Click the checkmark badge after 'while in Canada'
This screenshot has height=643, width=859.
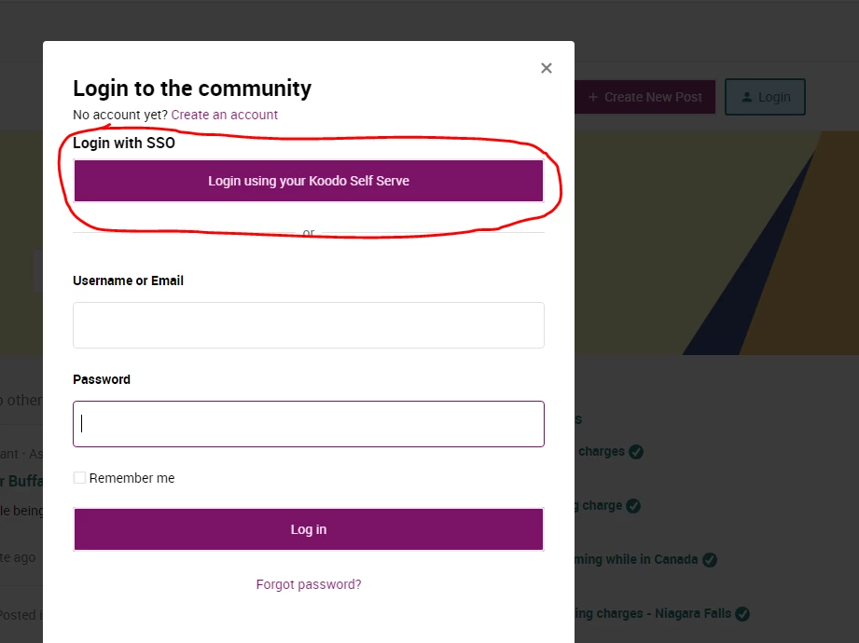pyautogui.click(x=710, y=560)
